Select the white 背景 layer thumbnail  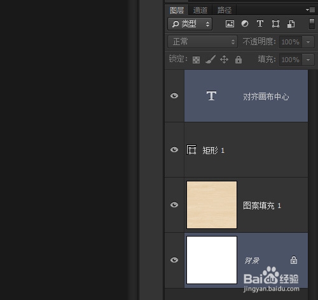click(x=212, y=260)
